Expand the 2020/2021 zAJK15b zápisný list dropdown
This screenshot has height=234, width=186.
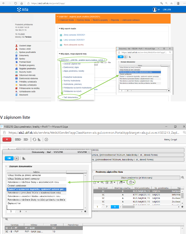coord(59,60)
